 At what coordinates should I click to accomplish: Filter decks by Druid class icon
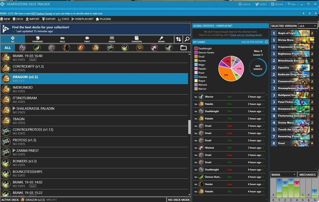tap(52, 48)
